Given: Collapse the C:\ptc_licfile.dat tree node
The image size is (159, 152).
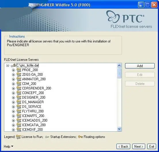Looking at the screenshot, I should click(7, 66).
